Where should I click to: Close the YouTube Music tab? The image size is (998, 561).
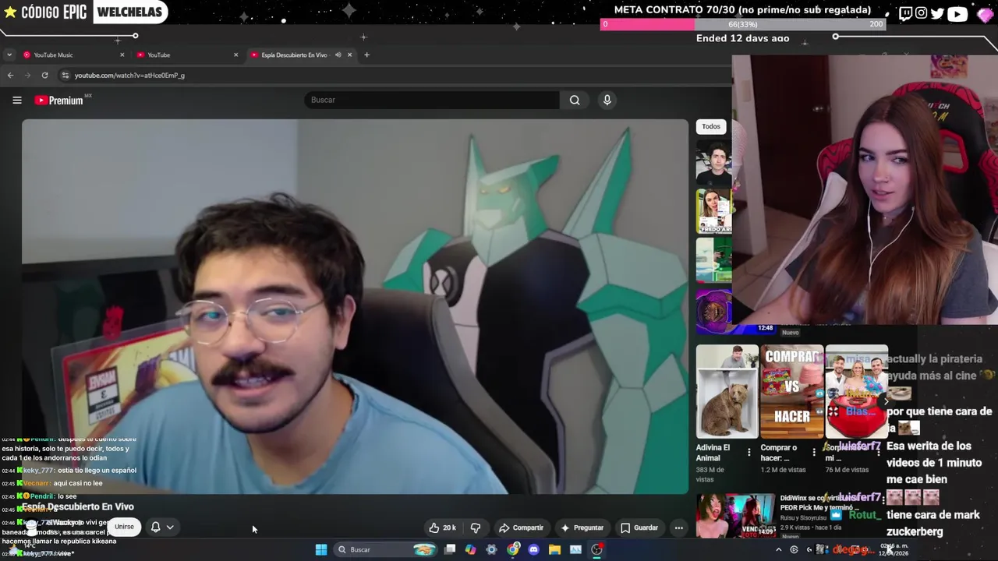click(x=122, y=55)
